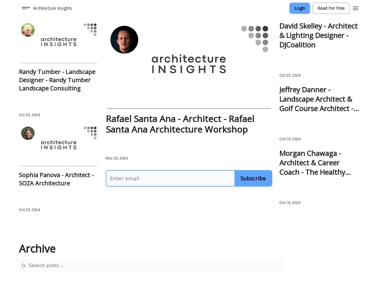Open Sophia Panova SOZA Architecture post
The image size is (378, 283).
[x=56, y=179]
